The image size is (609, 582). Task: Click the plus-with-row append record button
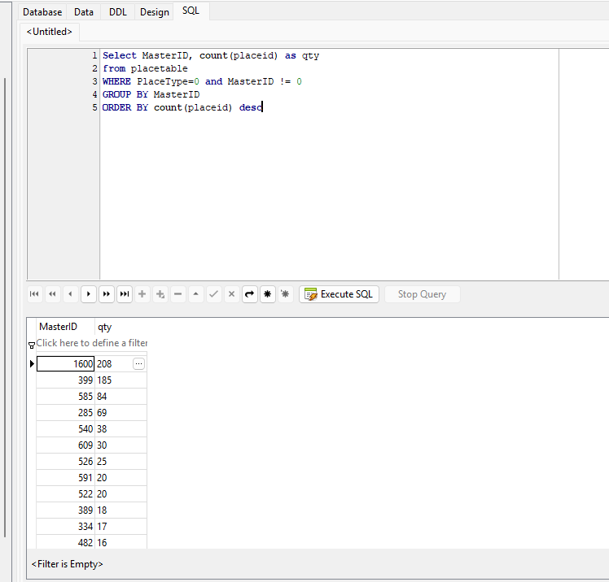point(160,294)
